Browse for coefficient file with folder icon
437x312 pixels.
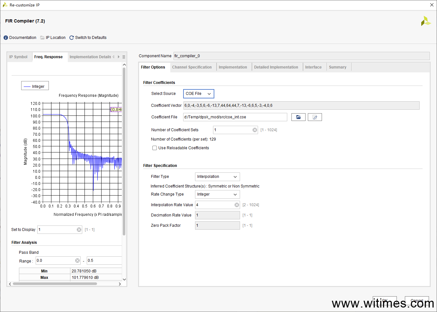[x=299, y=117]
